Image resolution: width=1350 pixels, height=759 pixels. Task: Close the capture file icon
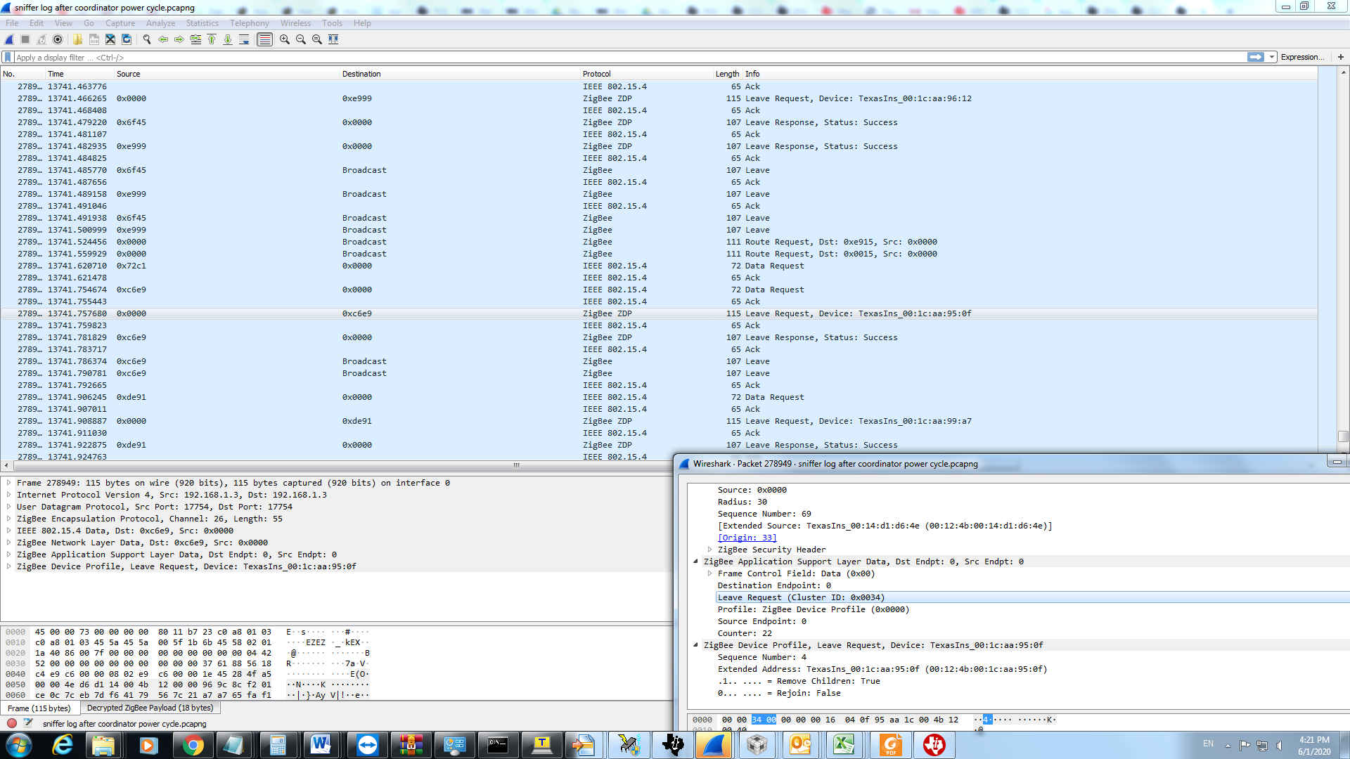pyautogui.click(x=110, y=39)
